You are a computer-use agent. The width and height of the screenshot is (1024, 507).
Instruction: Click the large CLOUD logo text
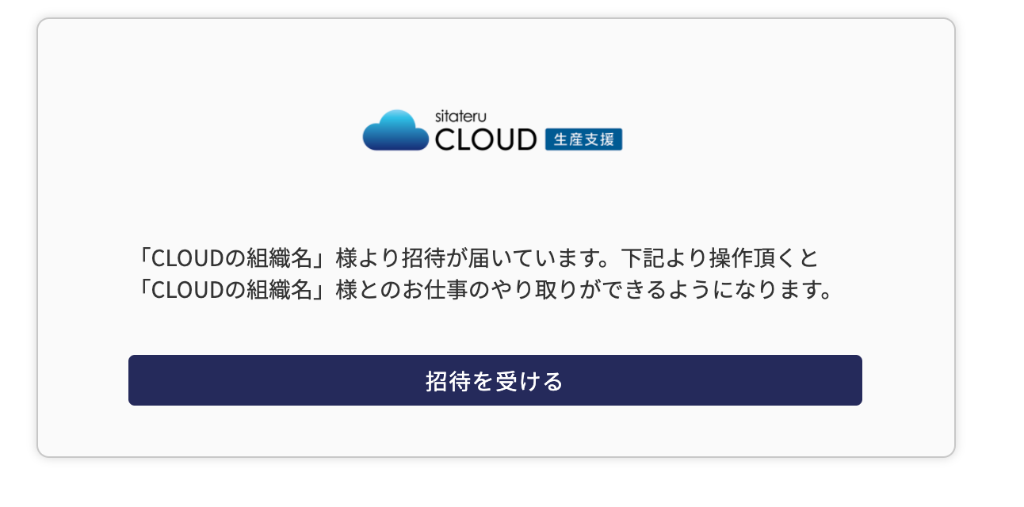[x=487, y=140]
